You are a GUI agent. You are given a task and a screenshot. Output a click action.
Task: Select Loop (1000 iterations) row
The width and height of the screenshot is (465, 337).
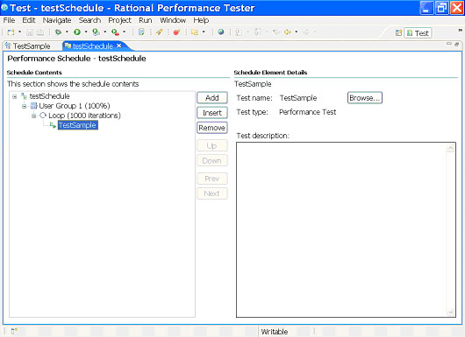click(84, 116)
